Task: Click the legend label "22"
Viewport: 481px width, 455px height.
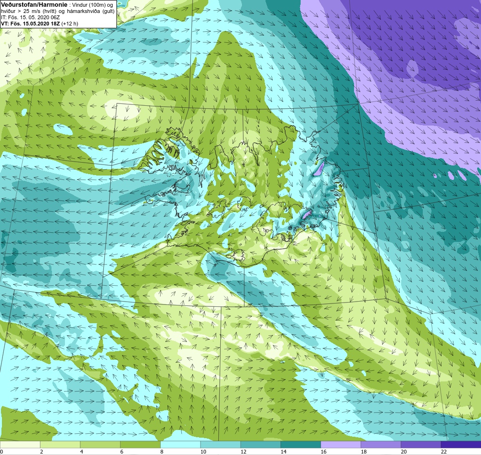Action: [x=444, y=452]
